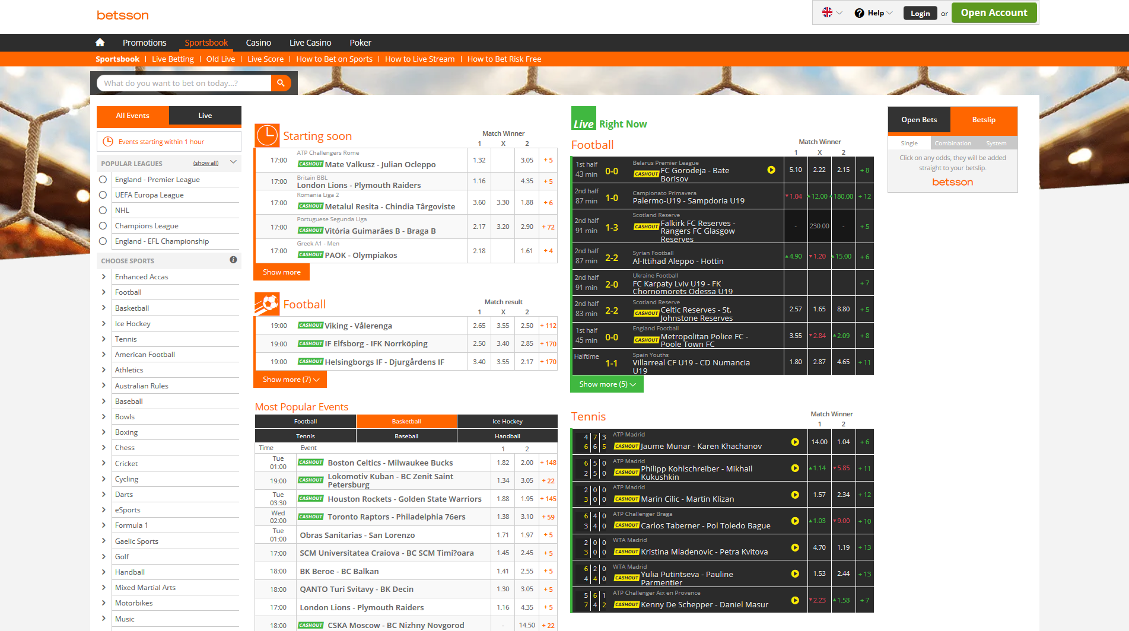The height and width of the screenshot is (631, 1129).
Task: Expand the Enhanced Accas sport arrow
Action: click(104, 277)
